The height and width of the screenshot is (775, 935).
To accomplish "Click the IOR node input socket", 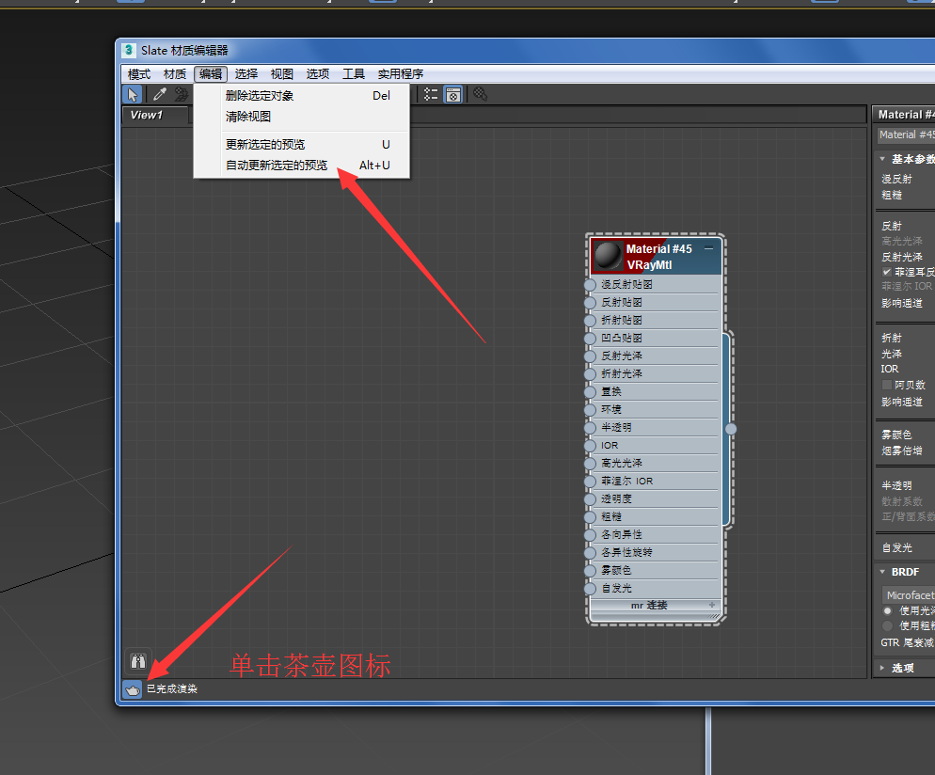I will click(590, 446).
